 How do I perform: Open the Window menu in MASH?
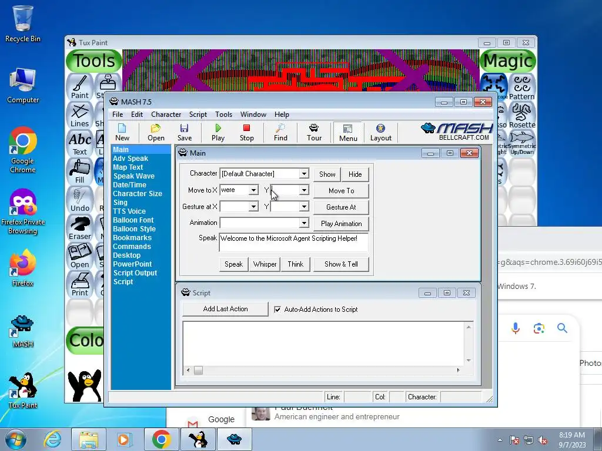tap(253, 115)
